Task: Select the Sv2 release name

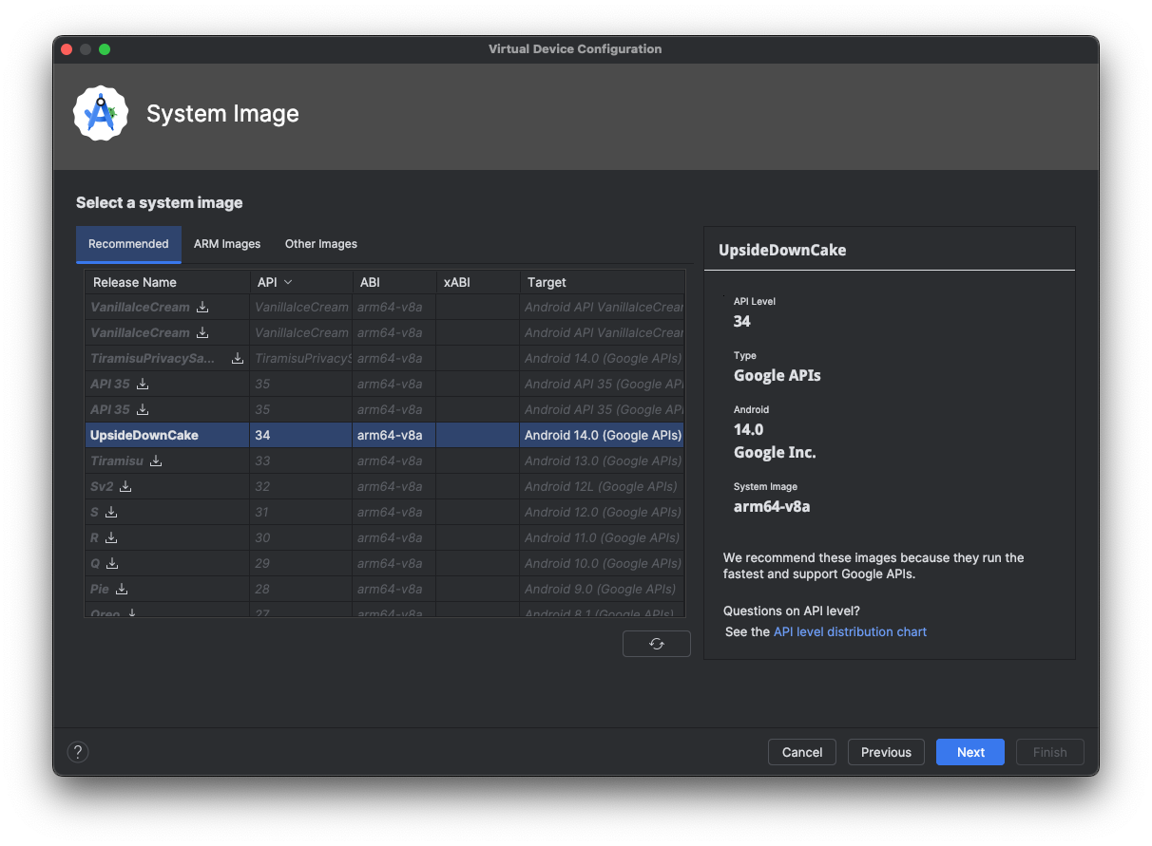Action: (102, 486)
